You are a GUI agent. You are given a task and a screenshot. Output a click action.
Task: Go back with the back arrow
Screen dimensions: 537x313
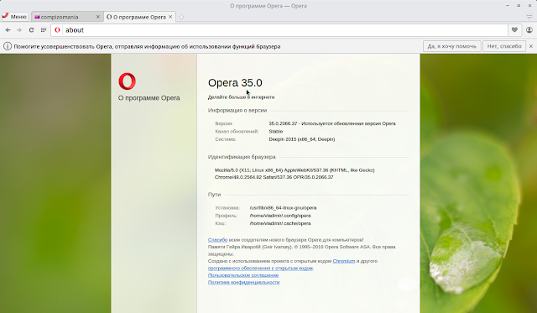(x=8, y=30)
